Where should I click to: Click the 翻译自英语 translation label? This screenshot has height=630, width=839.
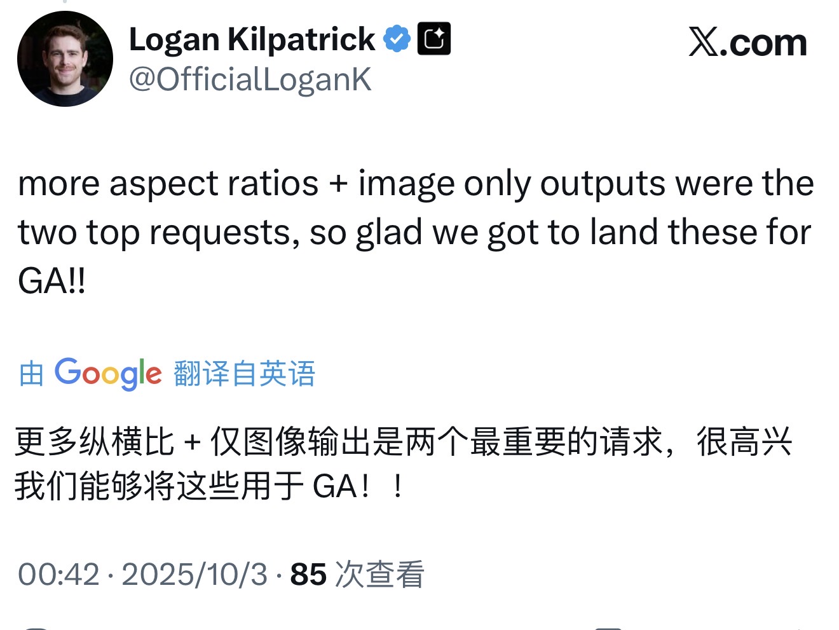(x=244, y=373)
